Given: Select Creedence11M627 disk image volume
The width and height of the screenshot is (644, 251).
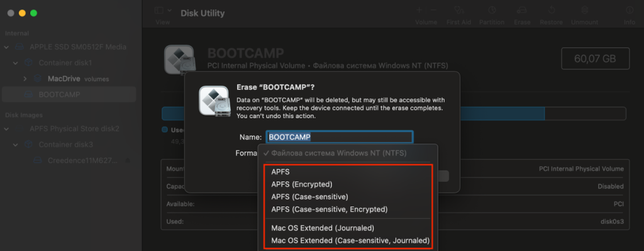Looking at the screenshot, I should tap(82, 160).
